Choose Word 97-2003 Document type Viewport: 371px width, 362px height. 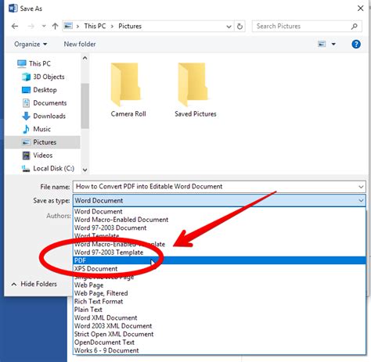pos(219,228)
